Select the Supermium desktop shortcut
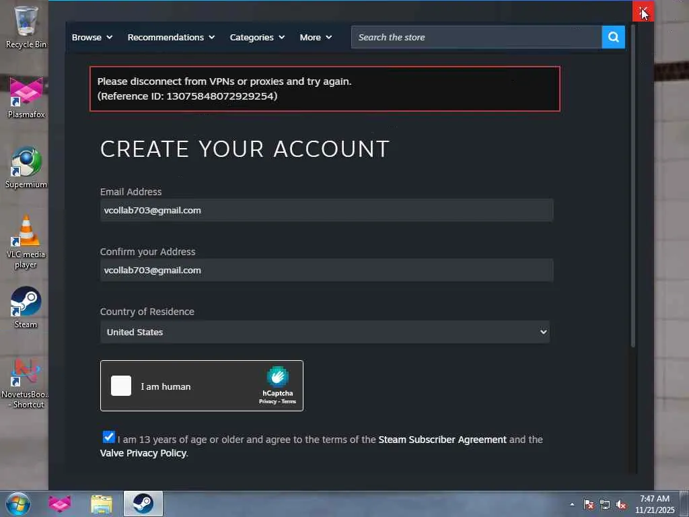Image resolution: width=689 pixels, height=517 pixels. 26,168
